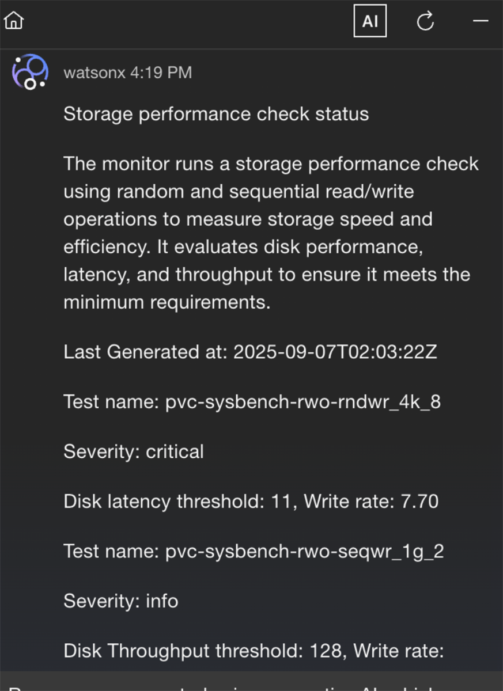
Task: Click the watsonx avatar icon
Action: click(30, 72)
